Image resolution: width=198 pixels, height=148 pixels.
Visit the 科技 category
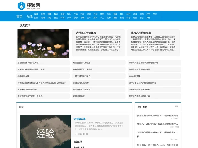point(128,14)
